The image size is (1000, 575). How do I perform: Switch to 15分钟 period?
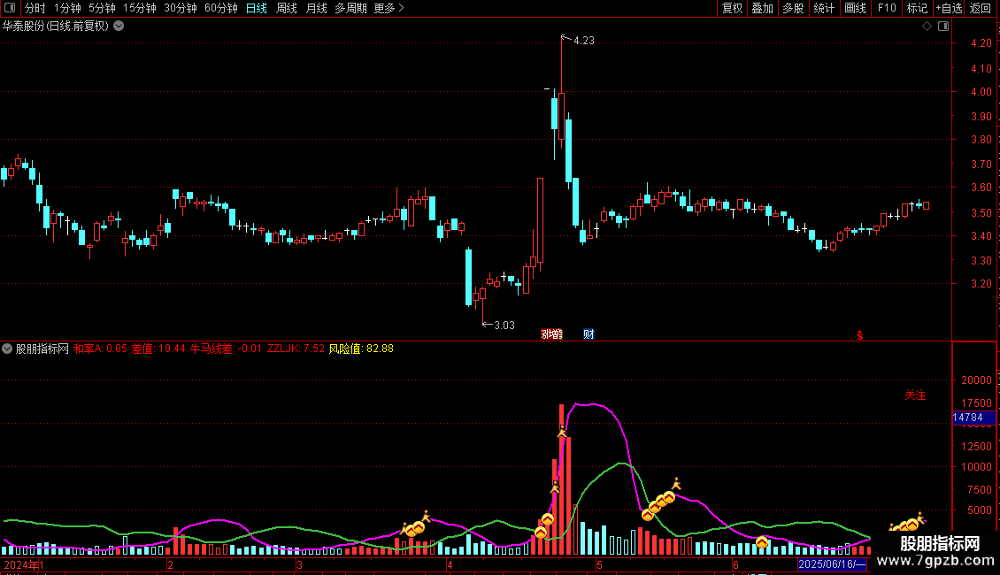[140, 8]
